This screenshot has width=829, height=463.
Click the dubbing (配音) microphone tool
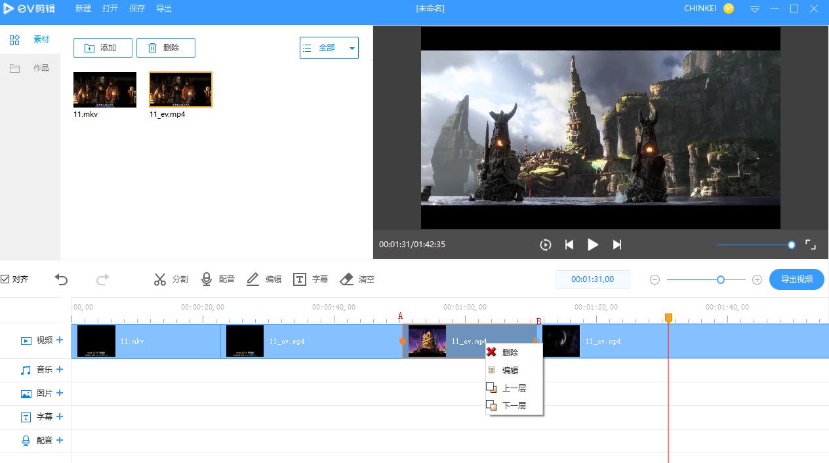207,279
